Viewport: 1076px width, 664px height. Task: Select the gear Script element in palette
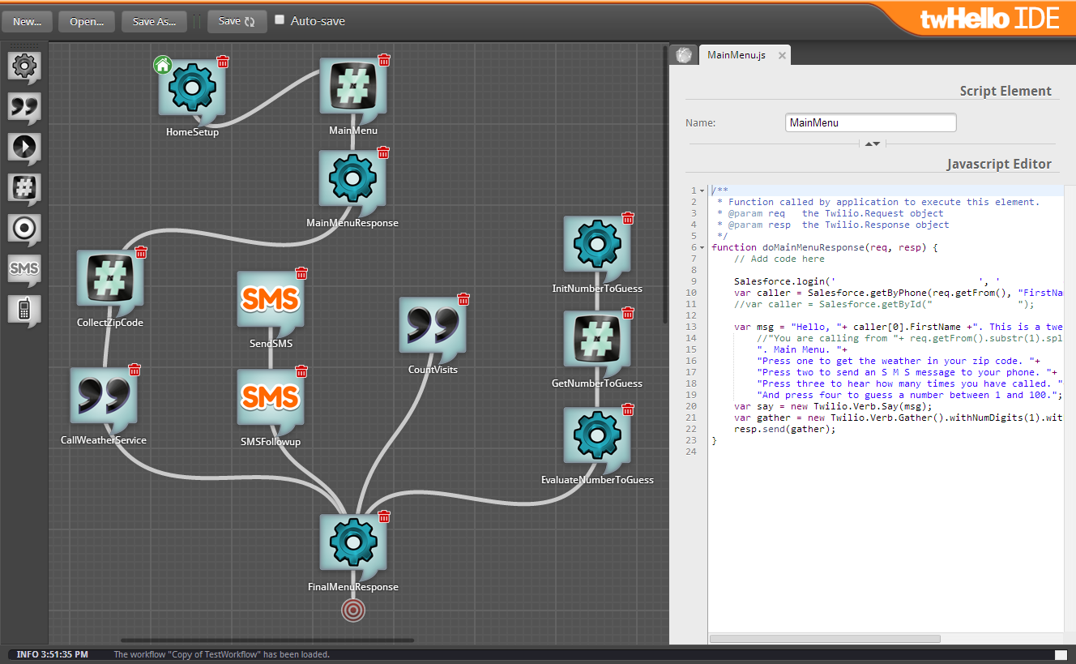(x=24, y=66)
